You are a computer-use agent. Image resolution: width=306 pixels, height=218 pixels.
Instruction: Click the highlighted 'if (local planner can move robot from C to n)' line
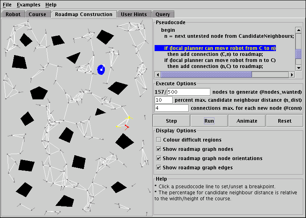click(215, 48)
